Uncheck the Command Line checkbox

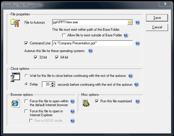[x=26, y=43]
